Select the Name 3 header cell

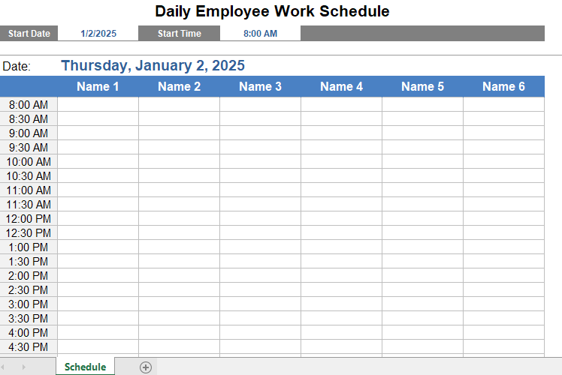(x=260, y=86)
